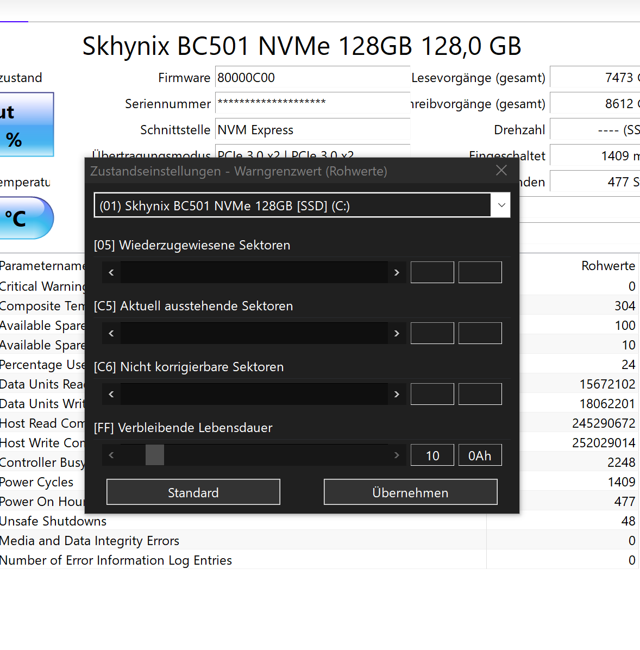Click the first value box of [C6] Nicht korrigierbare Sektoren
Viewport: 640px width, 650px height.
432,394
